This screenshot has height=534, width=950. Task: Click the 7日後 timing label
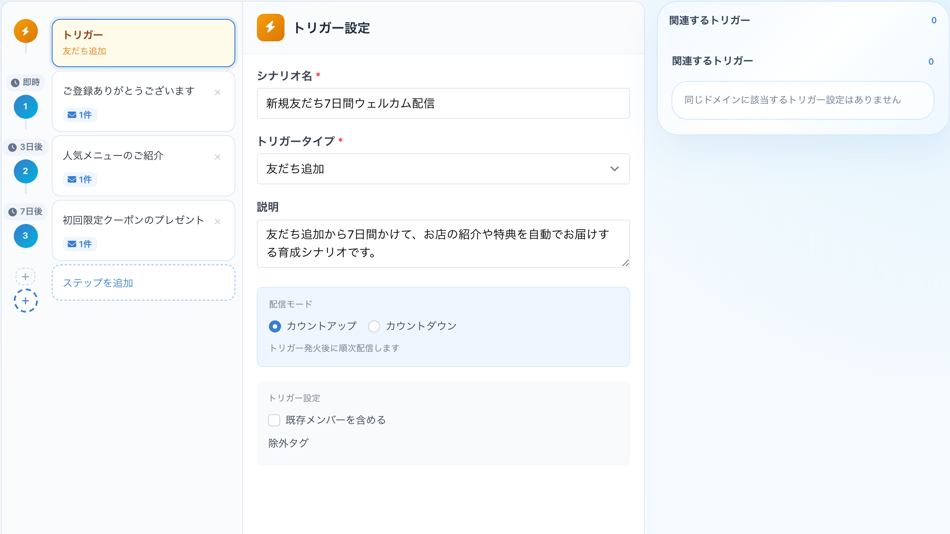pos(25,211)
